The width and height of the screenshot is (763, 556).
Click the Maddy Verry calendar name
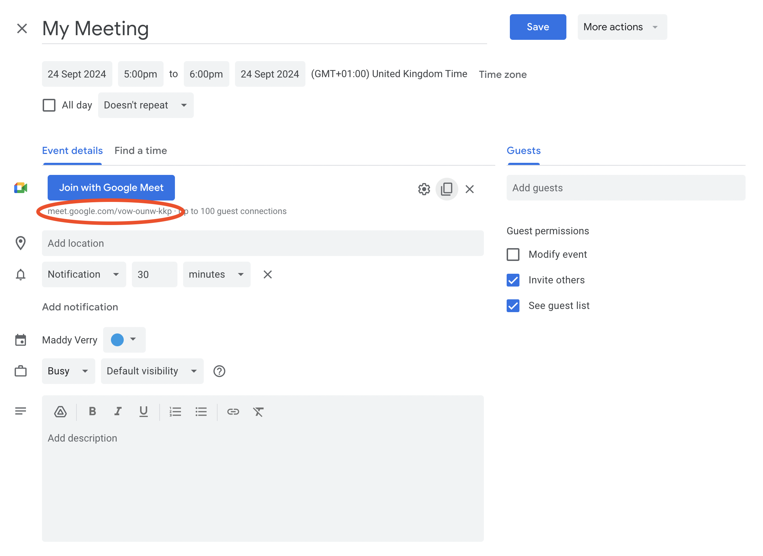pos(70,340)
